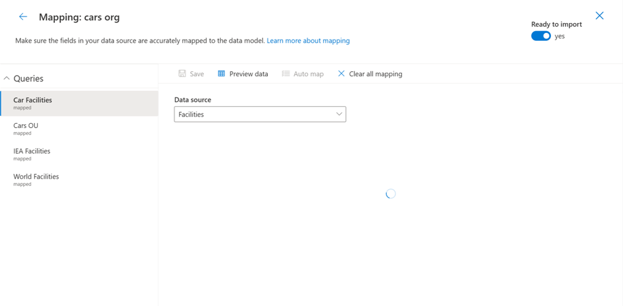Click Preview data text button
Image resolution: width=623 pixels, height=306 pixels.
pyautogui.click(x=249, y=74)
